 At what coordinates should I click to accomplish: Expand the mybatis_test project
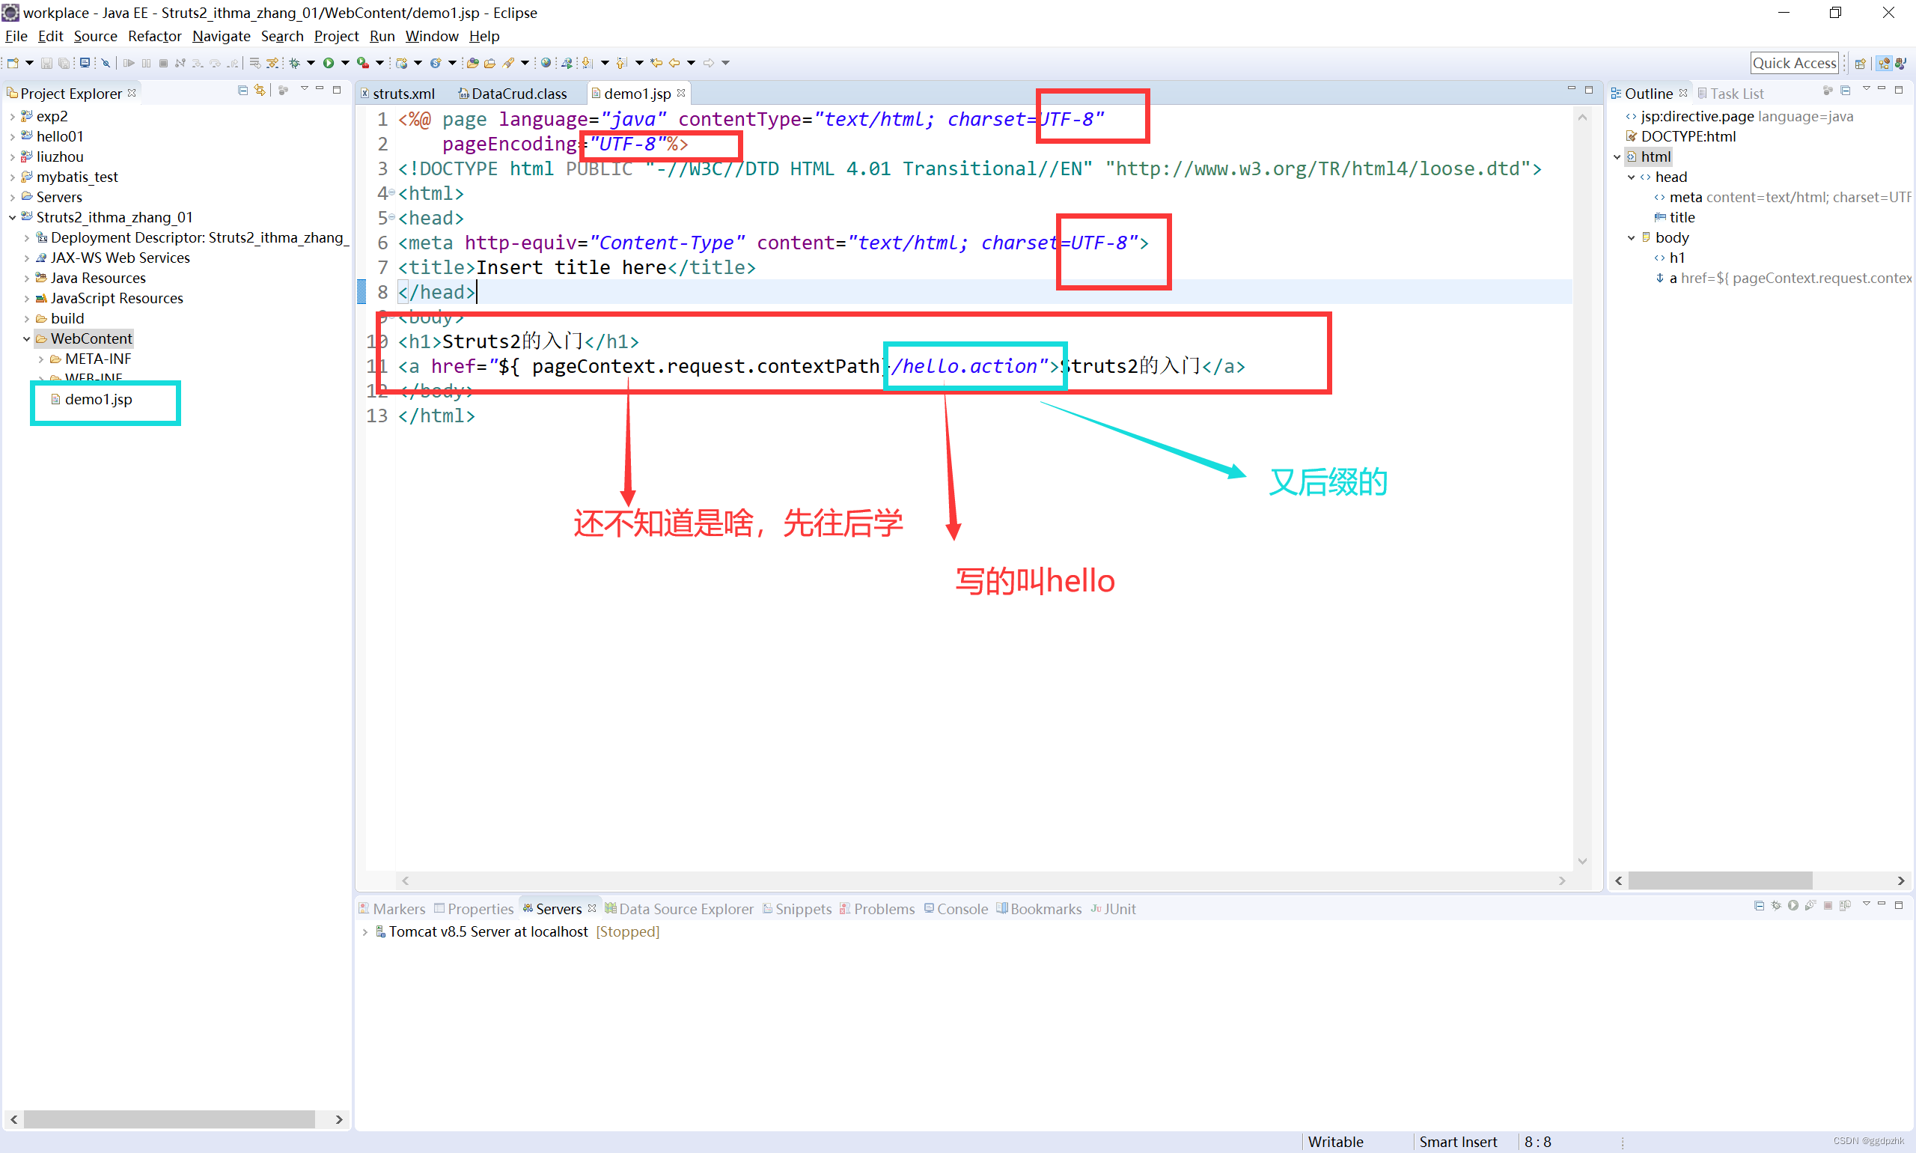point(13,177)
